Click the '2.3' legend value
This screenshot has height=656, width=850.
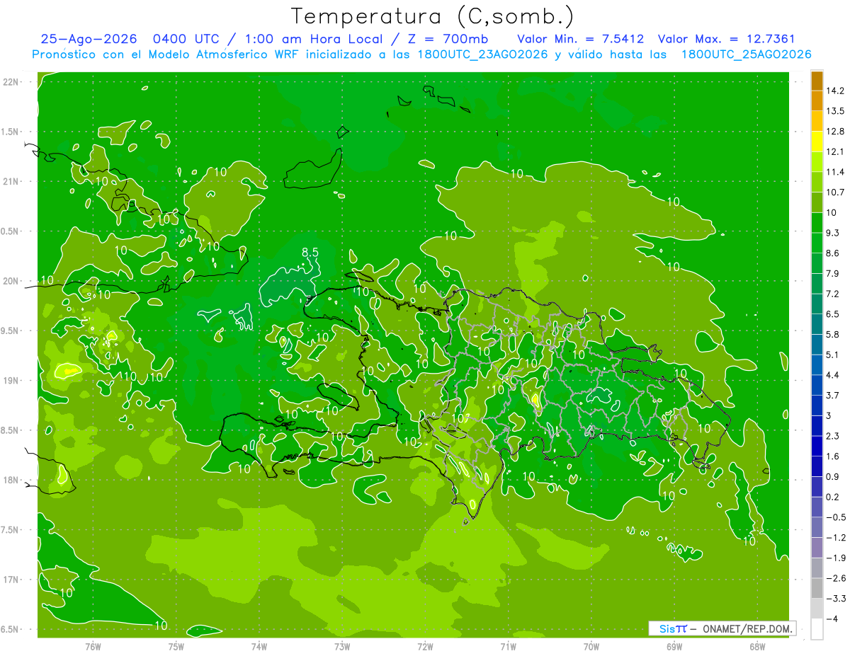pos(832,436)
